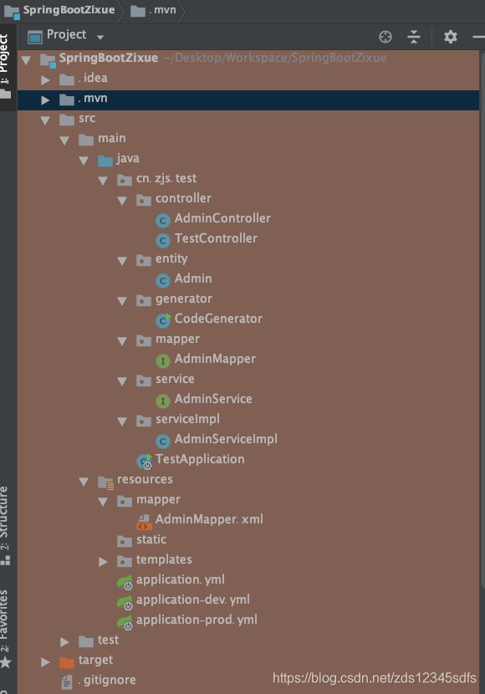Click the Admin entity class icon
This screenshot has height=694, width=485.
pos(163,280)
